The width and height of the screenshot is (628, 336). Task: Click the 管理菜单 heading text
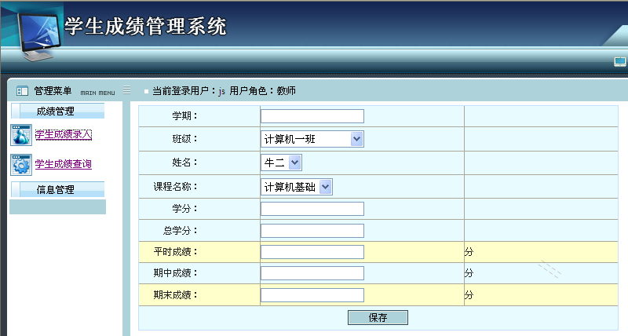pos(53,91)
